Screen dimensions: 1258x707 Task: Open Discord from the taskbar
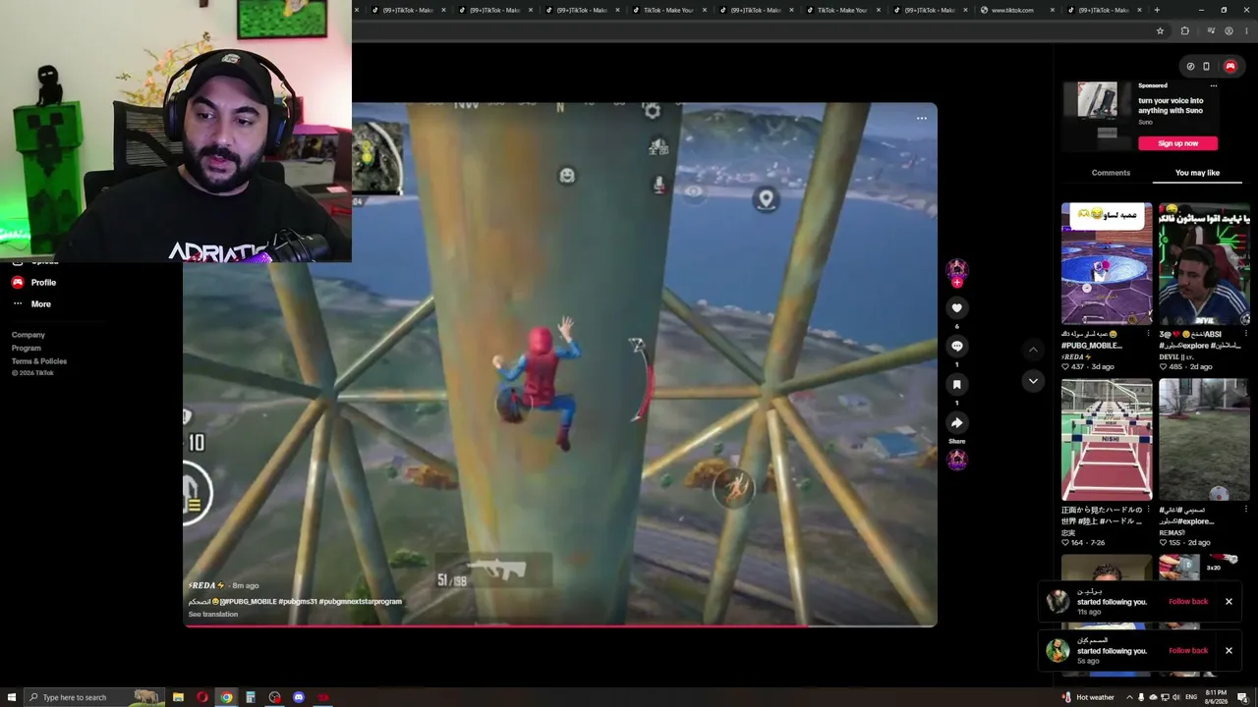click(x=299, y=697)
